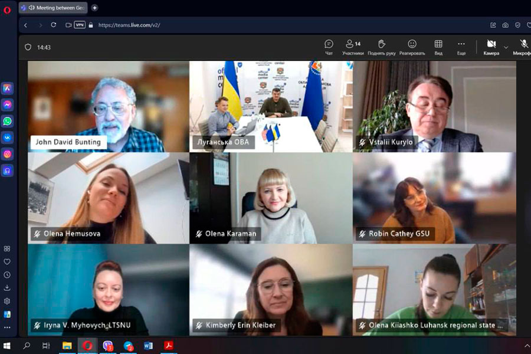Open File Explorer from taskbar

pyautogui.click(x=67, y=346)
